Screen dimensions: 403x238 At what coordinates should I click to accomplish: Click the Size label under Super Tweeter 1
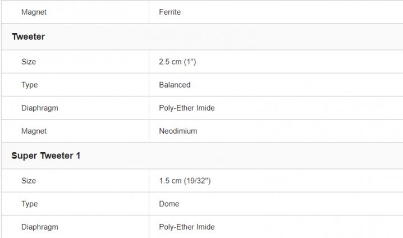tap(29, 181)
